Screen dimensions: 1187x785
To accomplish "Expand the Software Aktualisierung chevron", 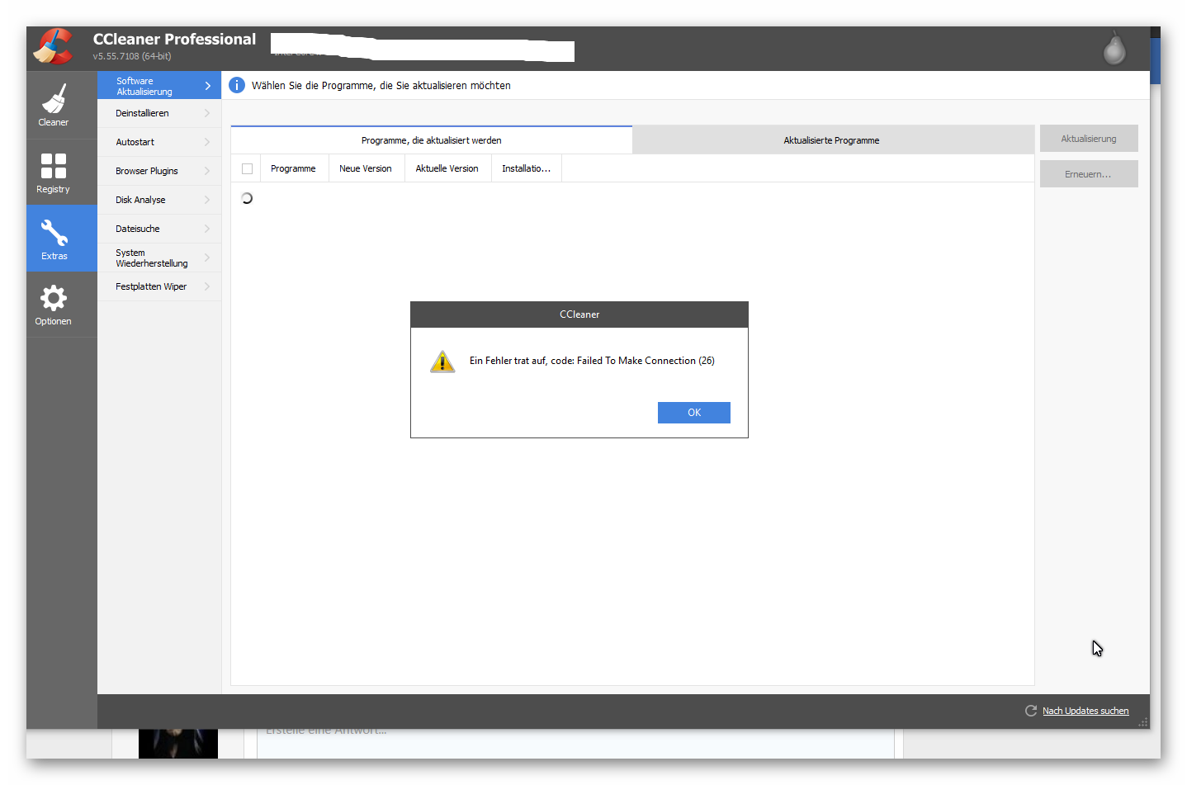I will pyautogui.click(x=207, y=86).
